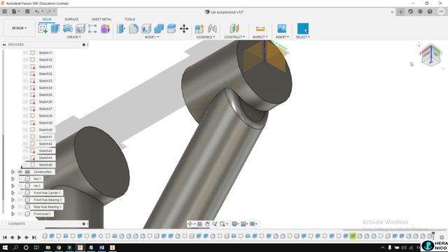Select the Create Form tool
This screenshot has width=448, height=252.
[x=105, y=29]
